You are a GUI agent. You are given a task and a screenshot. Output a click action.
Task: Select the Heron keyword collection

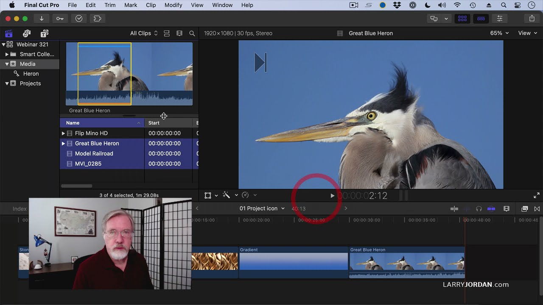click(x=31, y=74)
